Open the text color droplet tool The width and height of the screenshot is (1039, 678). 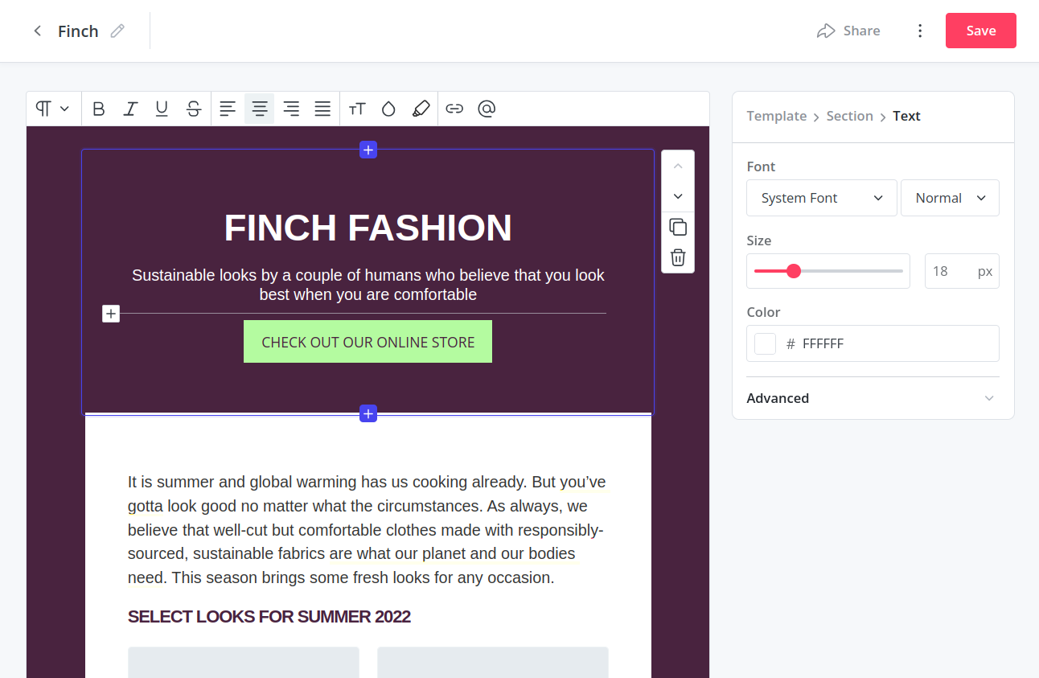pyautogui.click(x=388, y=109)
